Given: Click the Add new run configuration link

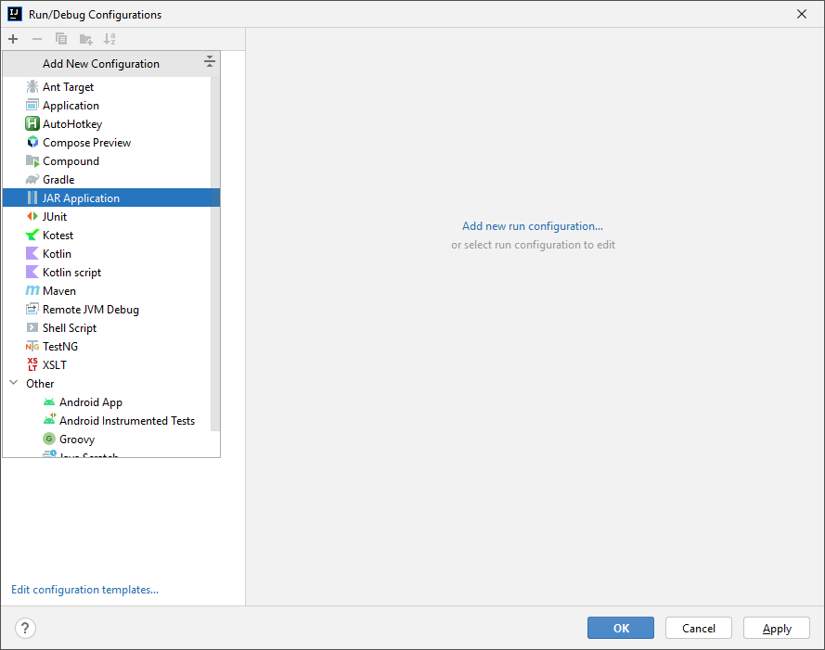Looking at the screenshot, I should coord(532,225).
